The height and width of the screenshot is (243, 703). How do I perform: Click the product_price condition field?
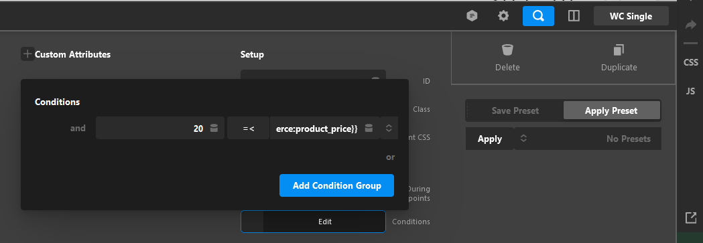pyautogui.click(x=324, y=129)
